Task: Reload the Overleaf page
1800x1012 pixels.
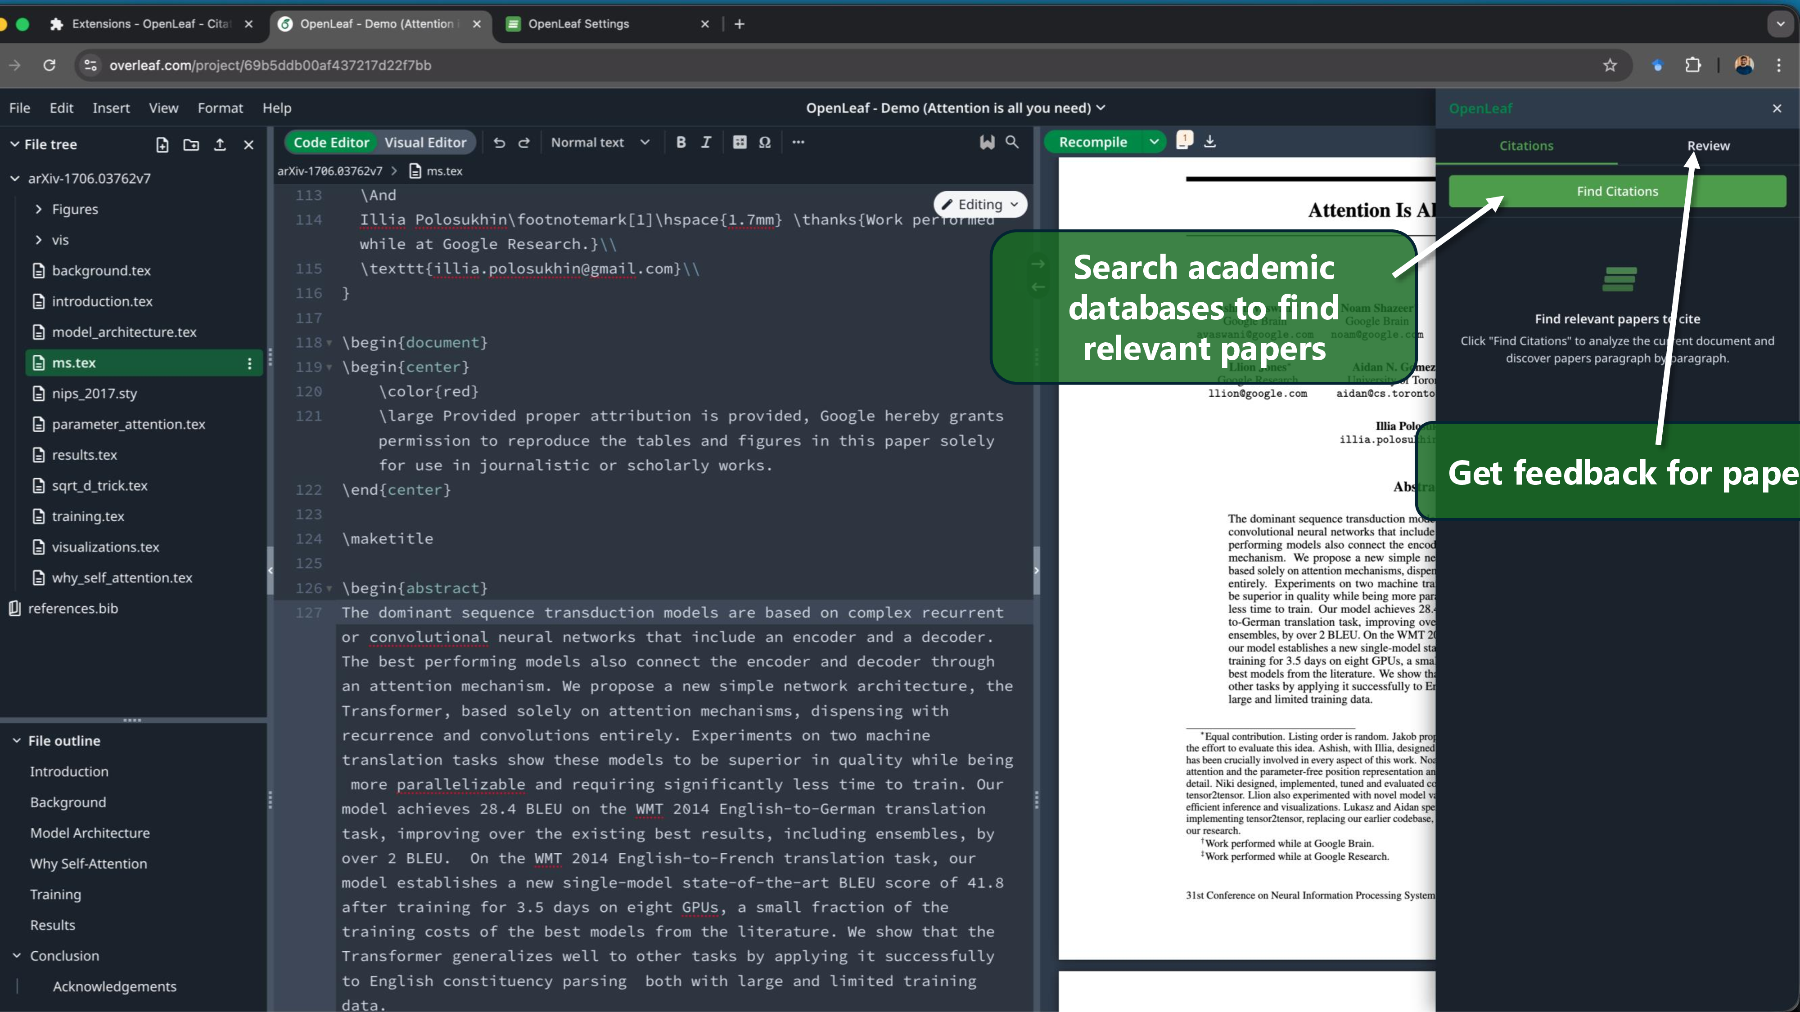Action: [x=49, y=65]
